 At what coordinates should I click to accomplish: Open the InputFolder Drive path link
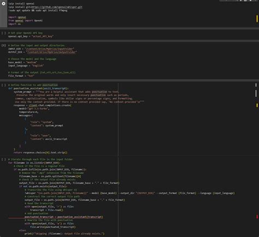coord(50,49)
